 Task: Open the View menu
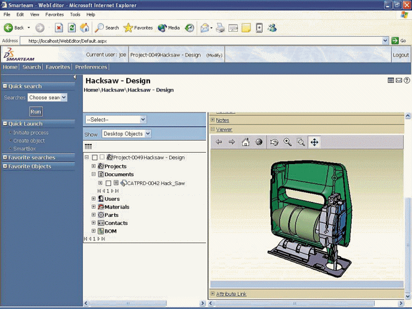point(35,14)
